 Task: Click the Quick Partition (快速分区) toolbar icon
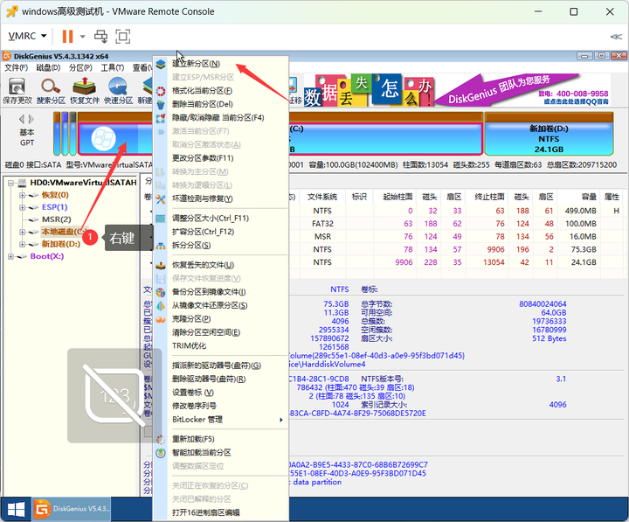tap(118, 91)
